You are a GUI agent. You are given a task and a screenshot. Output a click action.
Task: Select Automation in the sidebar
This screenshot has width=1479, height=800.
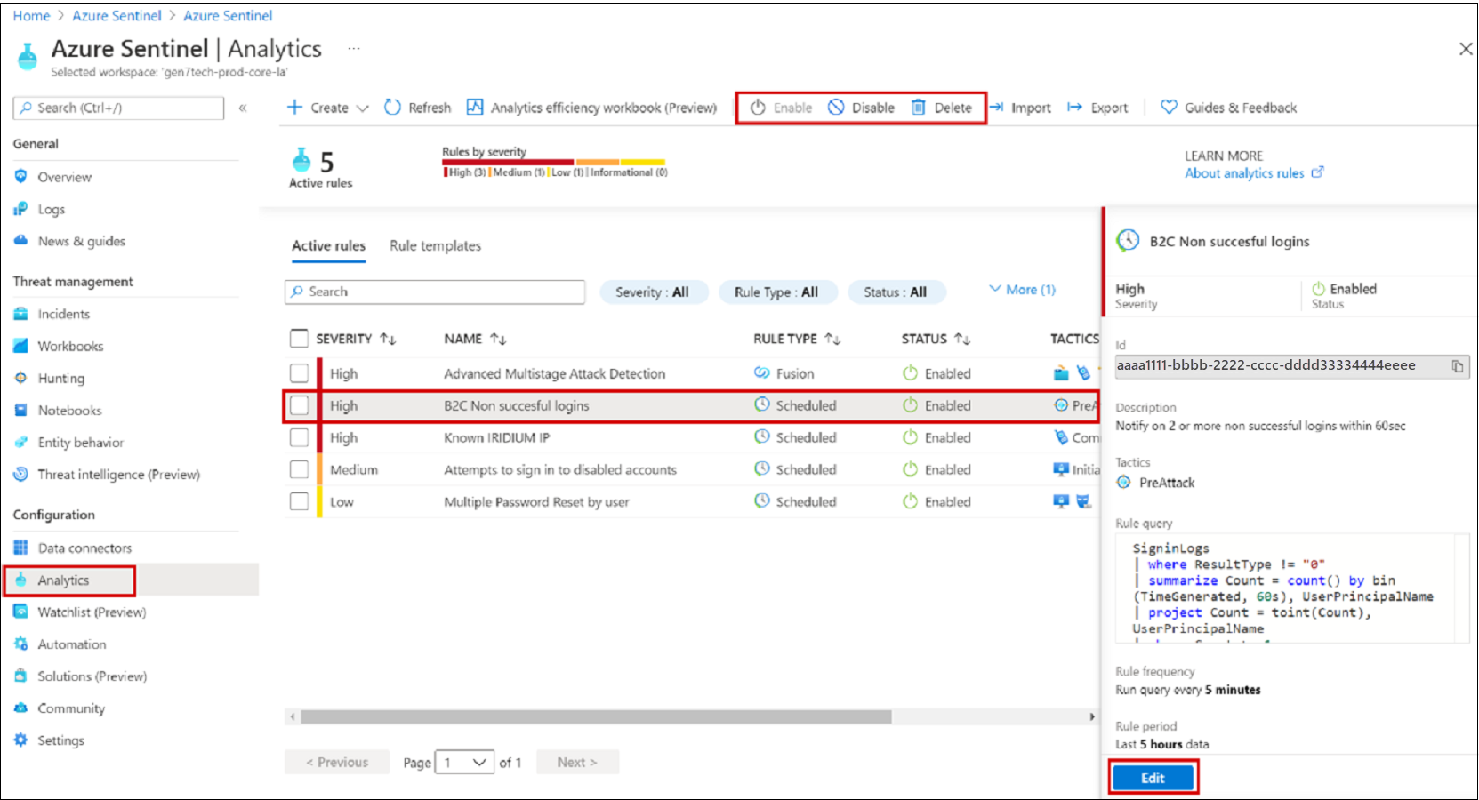(x=70, y=644)
